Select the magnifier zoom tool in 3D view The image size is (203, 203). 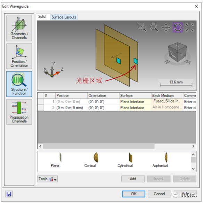point(154,27)
